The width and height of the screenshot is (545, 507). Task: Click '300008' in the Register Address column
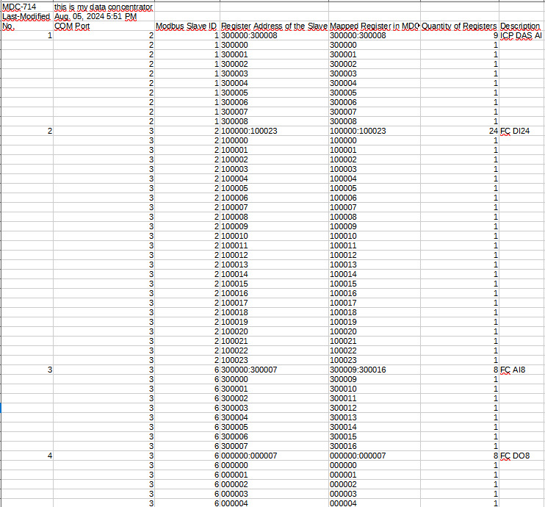click(274, 122)
